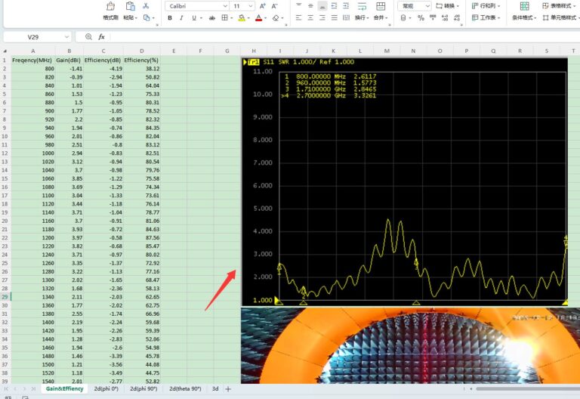Viewport: 580px width, 399px height.
Task: Set top vertical alignment
Action: tap(299, 6)
